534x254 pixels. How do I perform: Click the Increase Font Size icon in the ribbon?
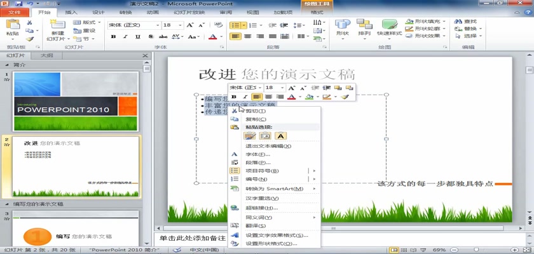point(190,25)
